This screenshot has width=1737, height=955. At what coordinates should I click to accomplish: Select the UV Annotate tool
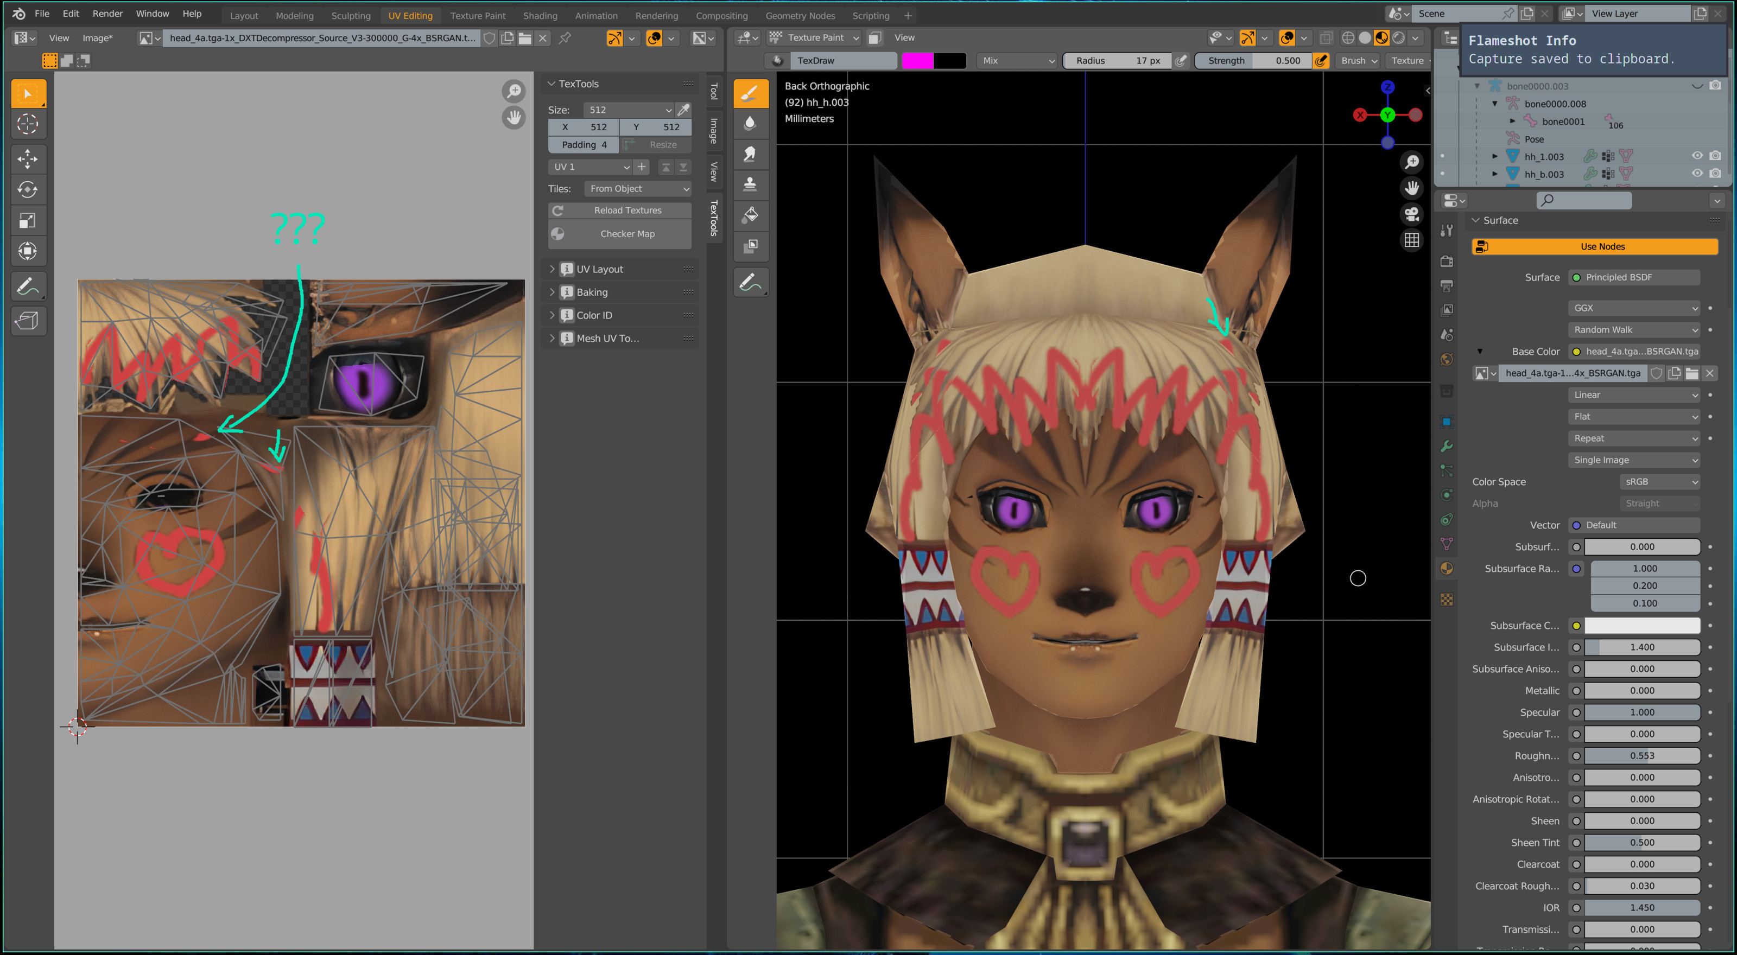28,286
